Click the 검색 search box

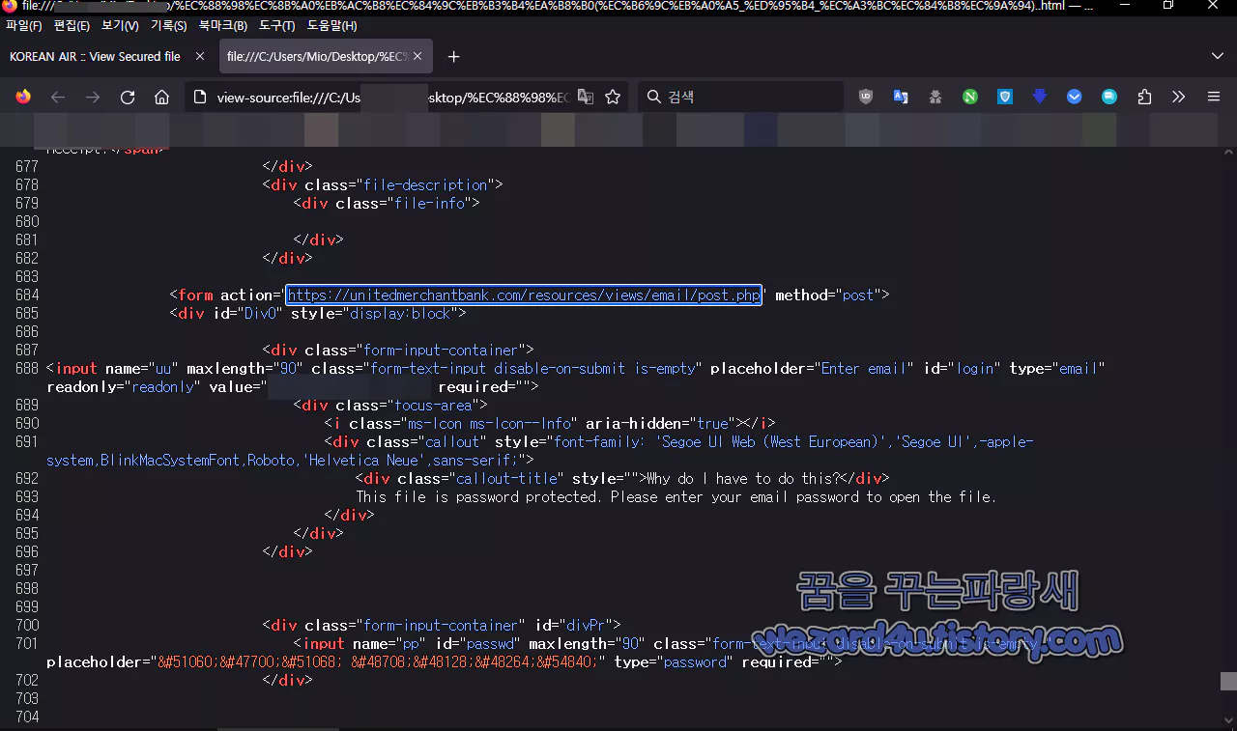pos(740,97)
